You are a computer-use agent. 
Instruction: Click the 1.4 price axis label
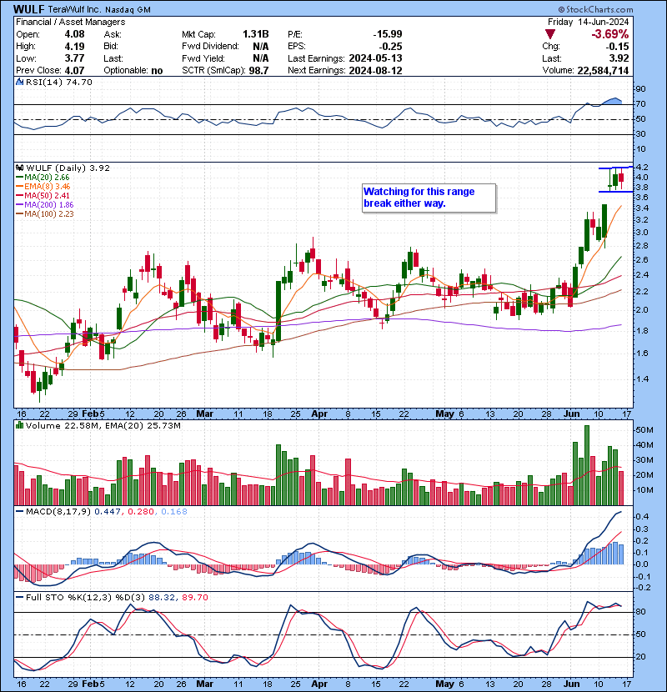tap(643, 379)
